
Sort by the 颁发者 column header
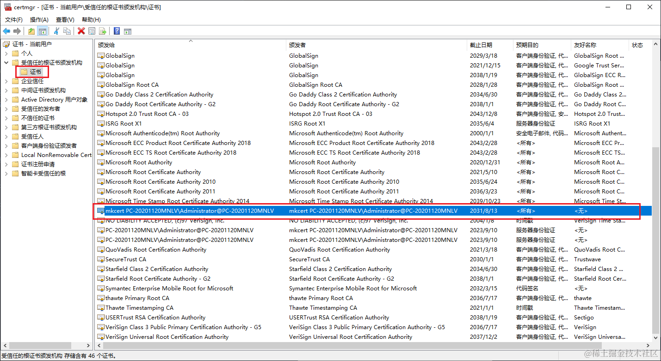[x=377, y=45]
